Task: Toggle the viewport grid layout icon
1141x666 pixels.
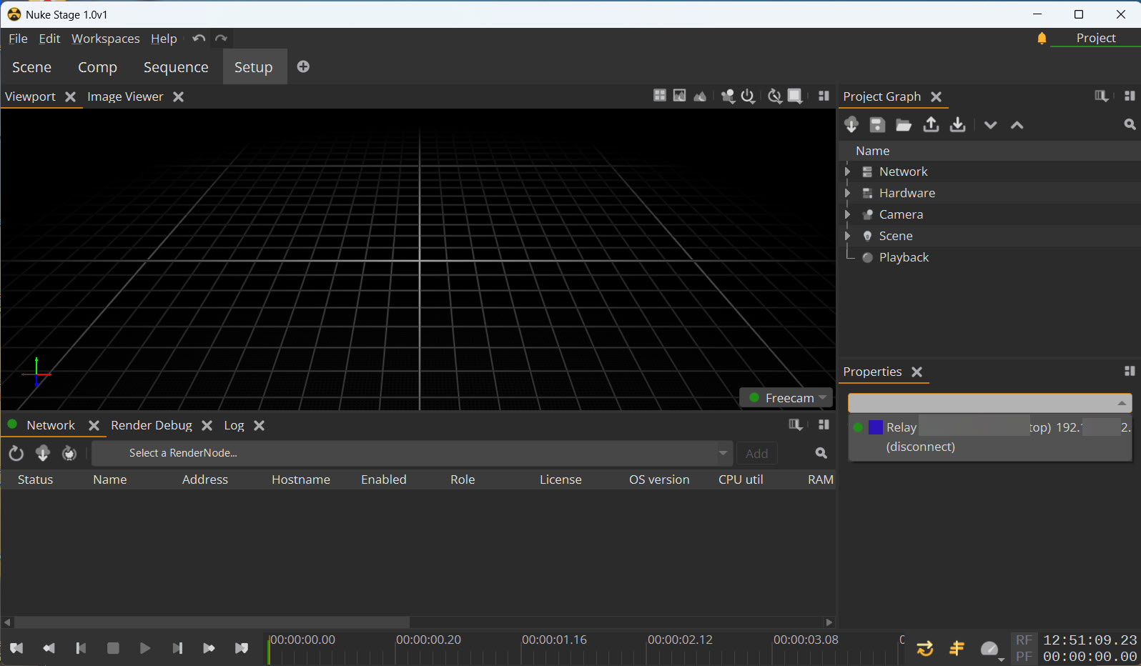Action: point(660,96)
